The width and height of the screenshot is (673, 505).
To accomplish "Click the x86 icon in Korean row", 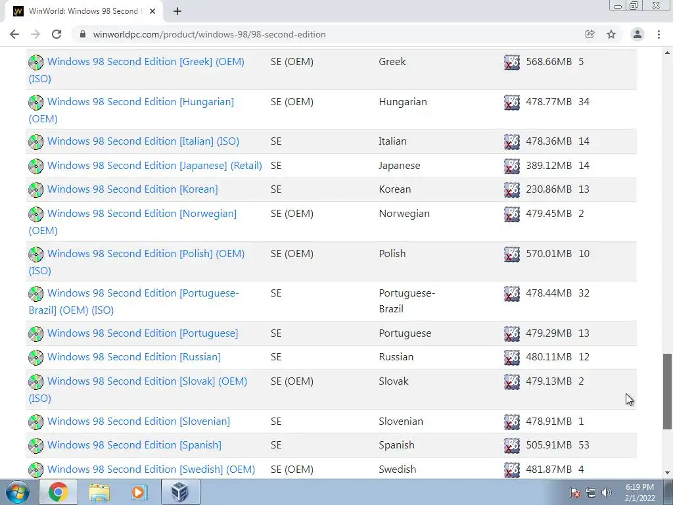I will (511, 190).
